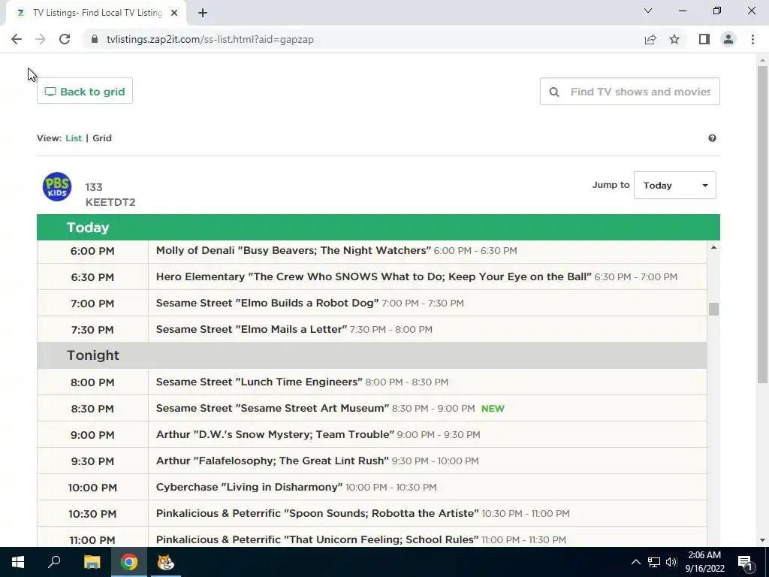Click the listings scrollbar thumb
Screen dimensions: 769x577
pyautogui.click(x=713, y=309)
